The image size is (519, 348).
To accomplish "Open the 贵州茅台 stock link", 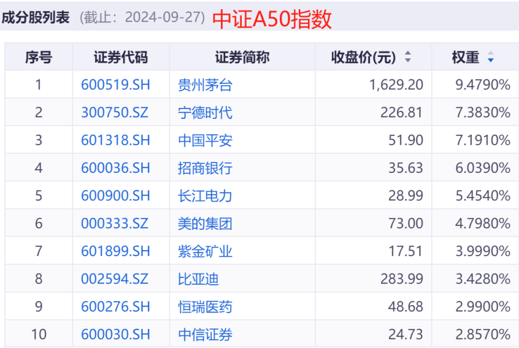I will (x=205, y=85).
